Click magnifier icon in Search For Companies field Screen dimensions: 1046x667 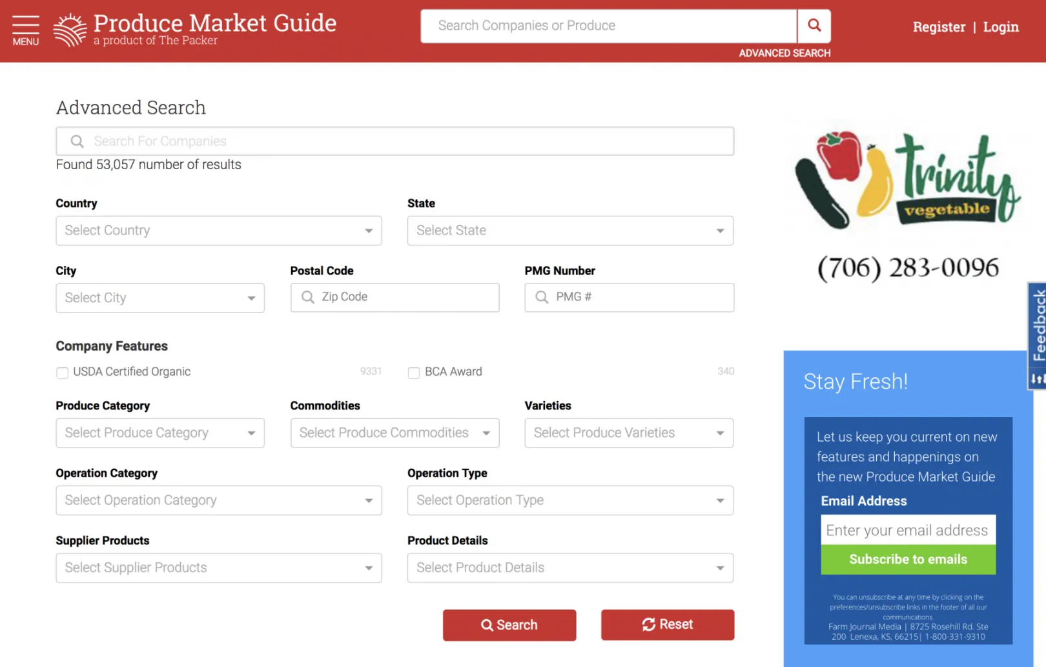(77, 141)
